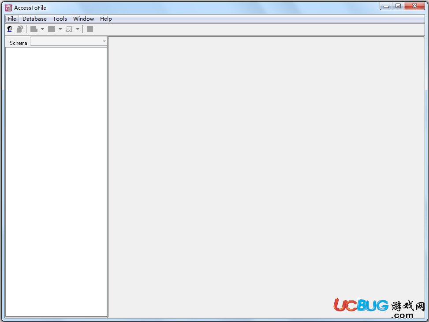Viewport: 429px width, 322px height.
Task: Click the first gray document-shaped toolbar icon
Action: (x=34, y=29)
